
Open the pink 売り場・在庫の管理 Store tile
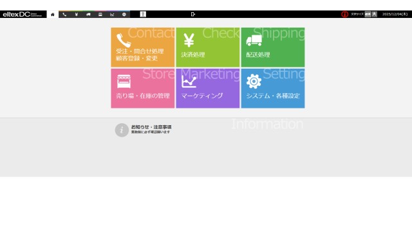pyautogui.click(x=143, y=89)
